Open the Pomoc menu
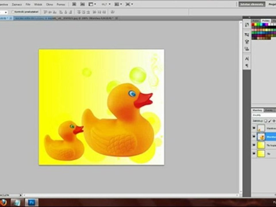 tap(61, 4)
